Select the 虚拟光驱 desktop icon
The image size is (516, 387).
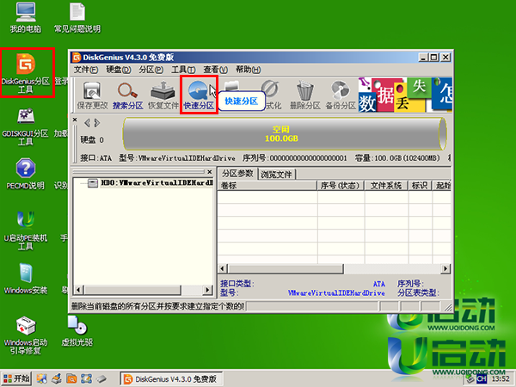77,331
